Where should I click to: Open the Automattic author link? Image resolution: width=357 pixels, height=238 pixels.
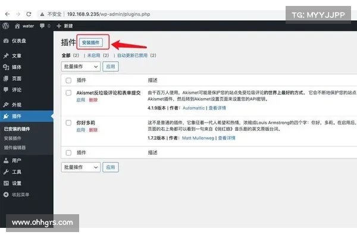pos(193,108)
